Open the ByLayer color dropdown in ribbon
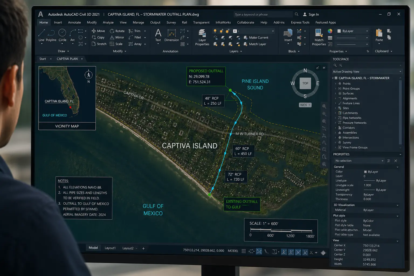The height and width of the screenshot is (276, 414). click(x=352, y=31)
